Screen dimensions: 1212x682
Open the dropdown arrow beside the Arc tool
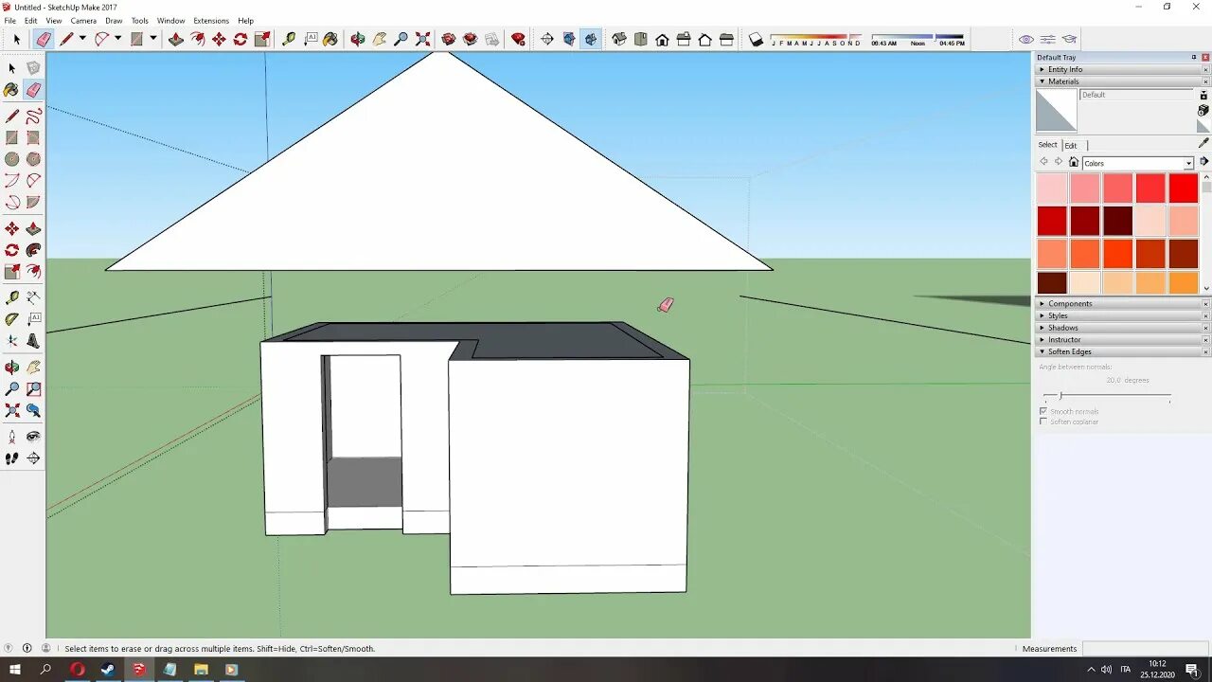[x=117, y=39]
